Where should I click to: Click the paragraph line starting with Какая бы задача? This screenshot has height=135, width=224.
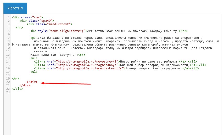click(116, 38)
